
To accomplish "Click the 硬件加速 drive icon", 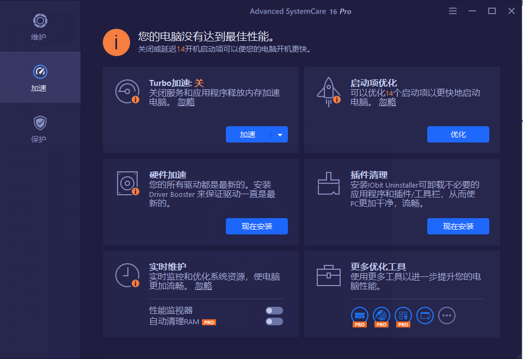I will click(x=128, y=183).
